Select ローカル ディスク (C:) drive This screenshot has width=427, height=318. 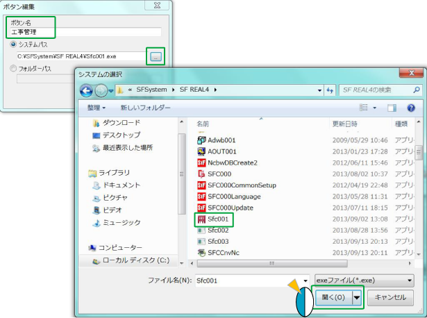(x=131, y=260)
